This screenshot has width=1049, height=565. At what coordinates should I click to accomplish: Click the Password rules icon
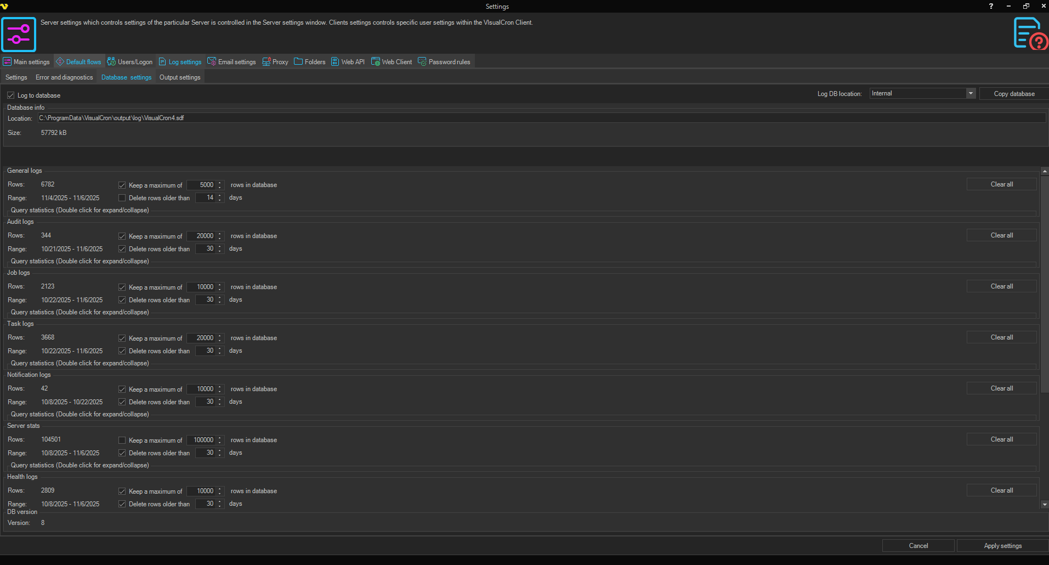[422, 61]
